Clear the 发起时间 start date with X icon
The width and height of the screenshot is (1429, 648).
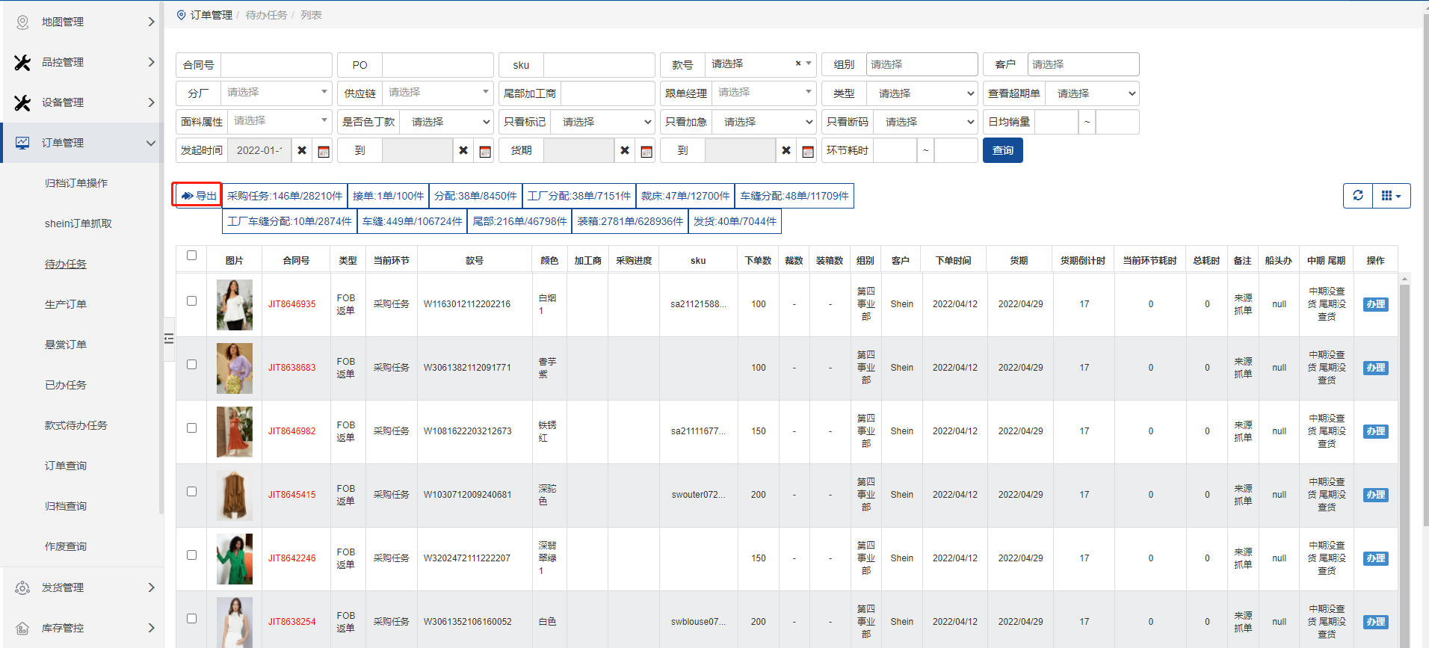(x=302, y=151)
